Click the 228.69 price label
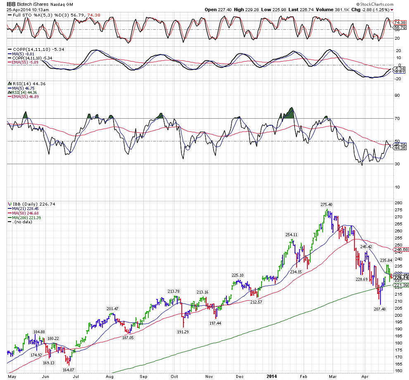Viewport: 409px width, 380px height. pyautogui.click(x=362, y=279)
